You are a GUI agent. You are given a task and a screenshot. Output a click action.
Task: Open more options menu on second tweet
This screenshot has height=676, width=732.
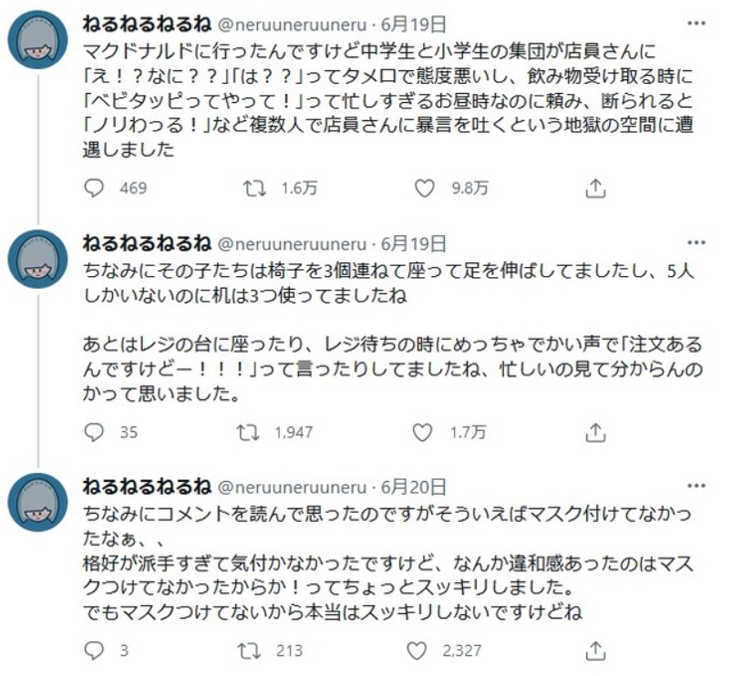(696, 243)
